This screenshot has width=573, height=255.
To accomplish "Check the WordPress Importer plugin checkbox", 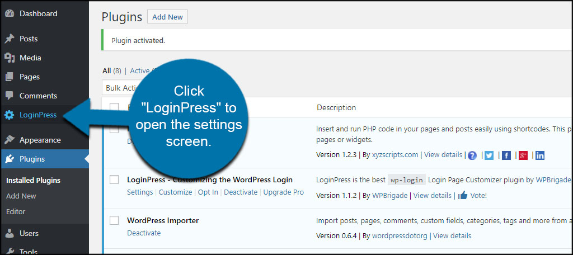I will tap(114, 220).
